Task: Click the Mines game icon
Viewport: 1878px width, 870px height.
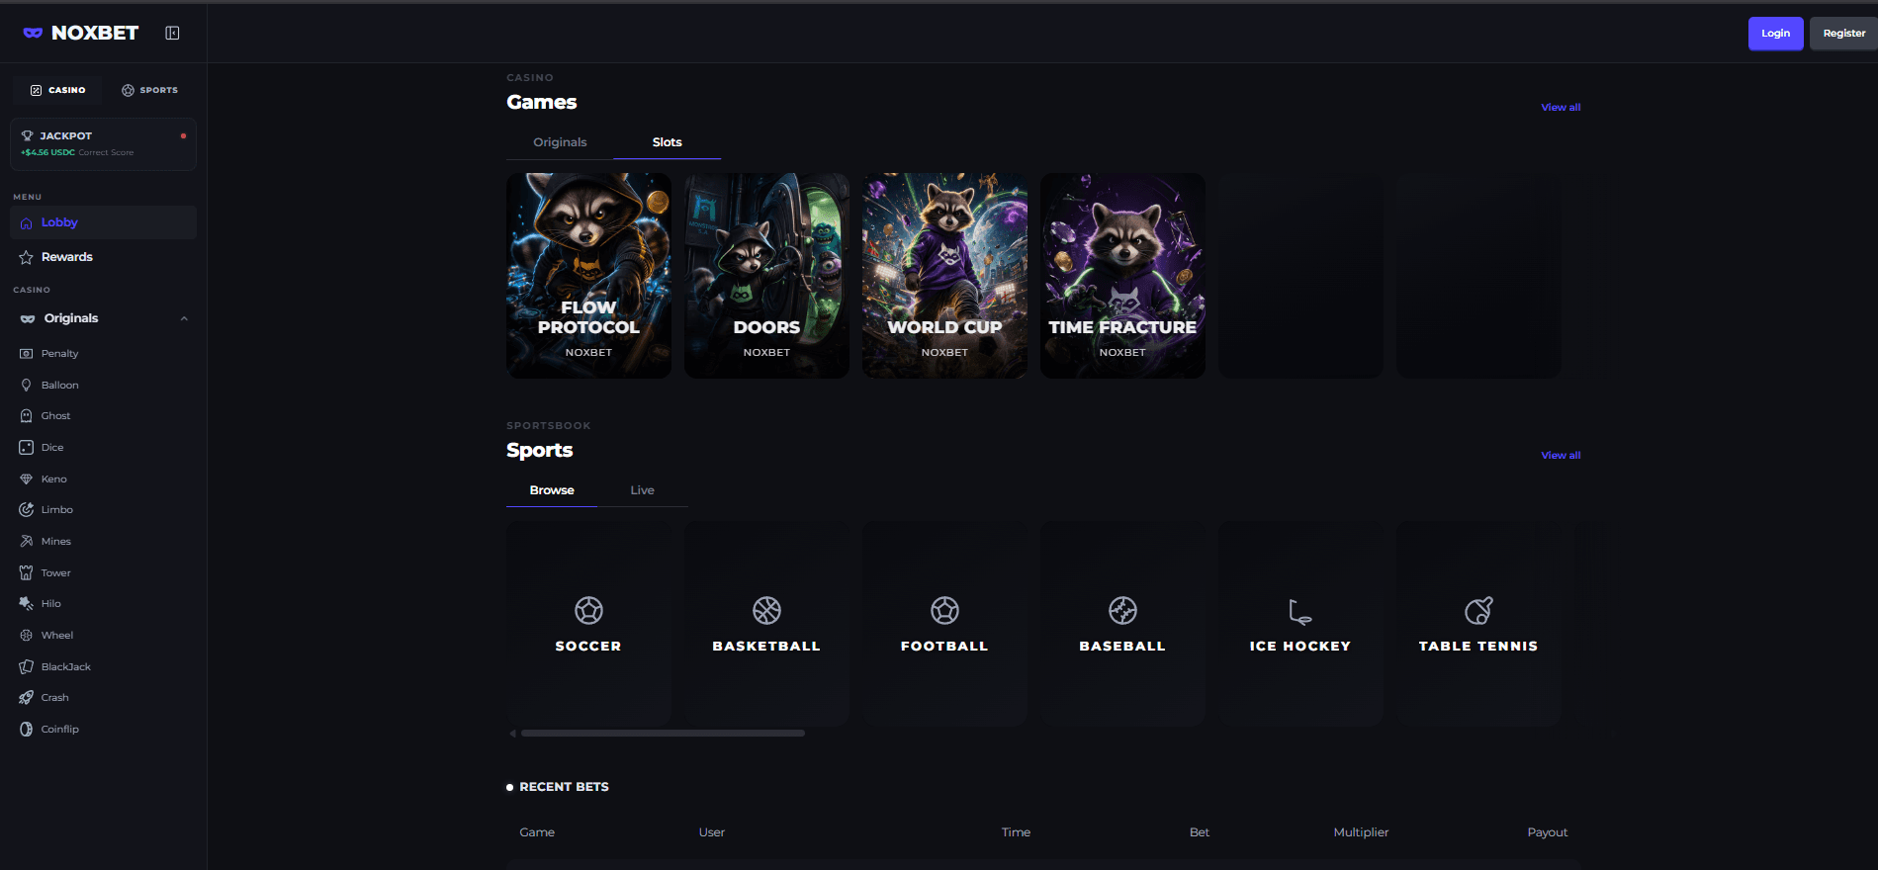Action: 27,541
